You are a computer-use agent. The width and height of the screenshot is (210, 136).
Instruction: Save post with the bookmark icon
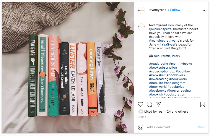tap(203, 104)
